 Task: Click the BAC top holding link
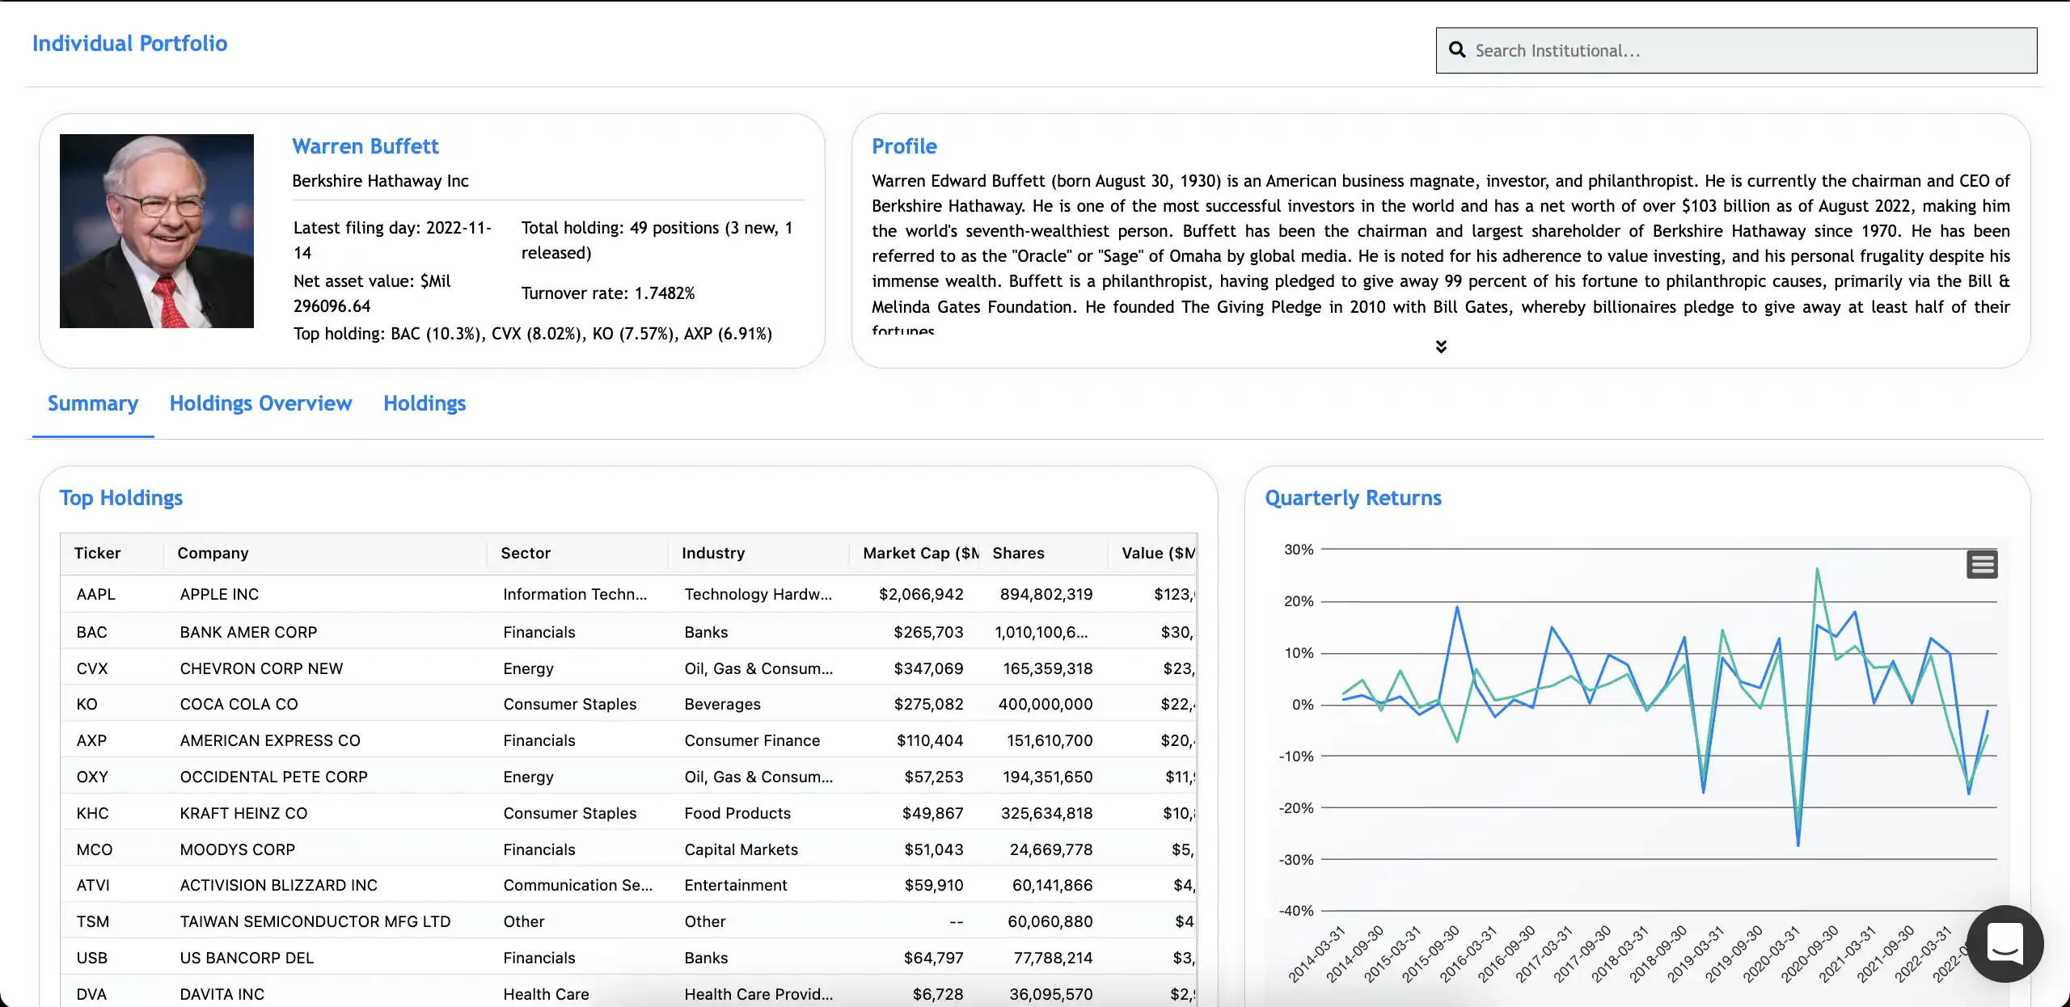407,334
